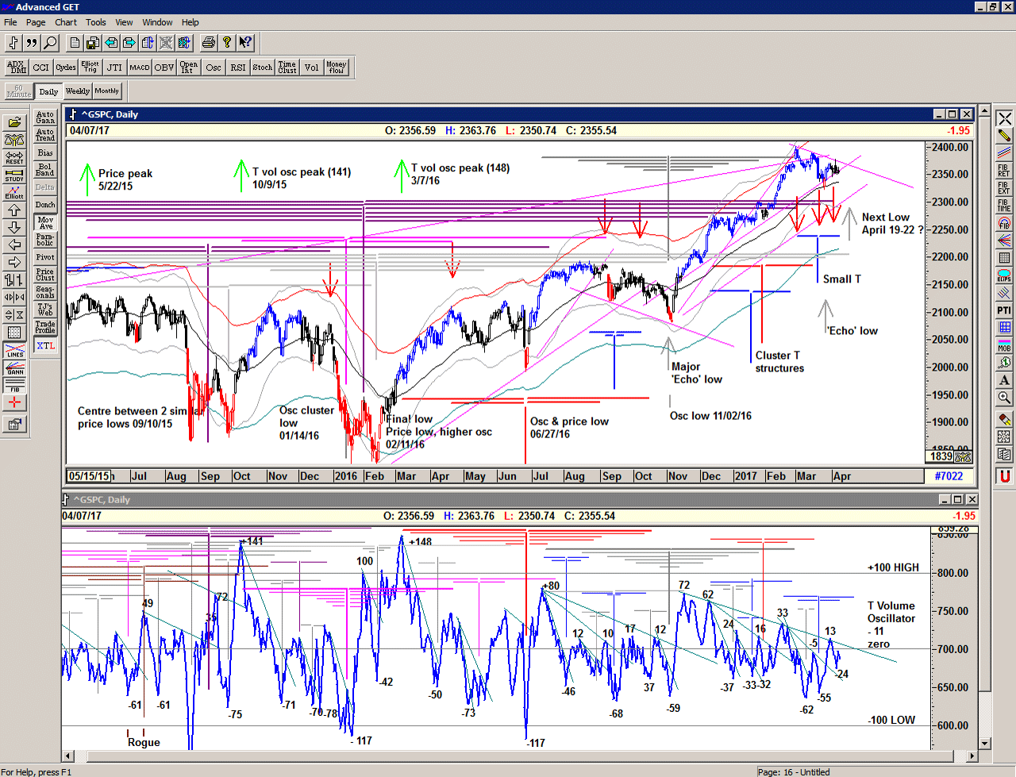The width and height of the screenshot is (1016, 777).
Task: Click the print chart icon
Action: pos(208,43)
